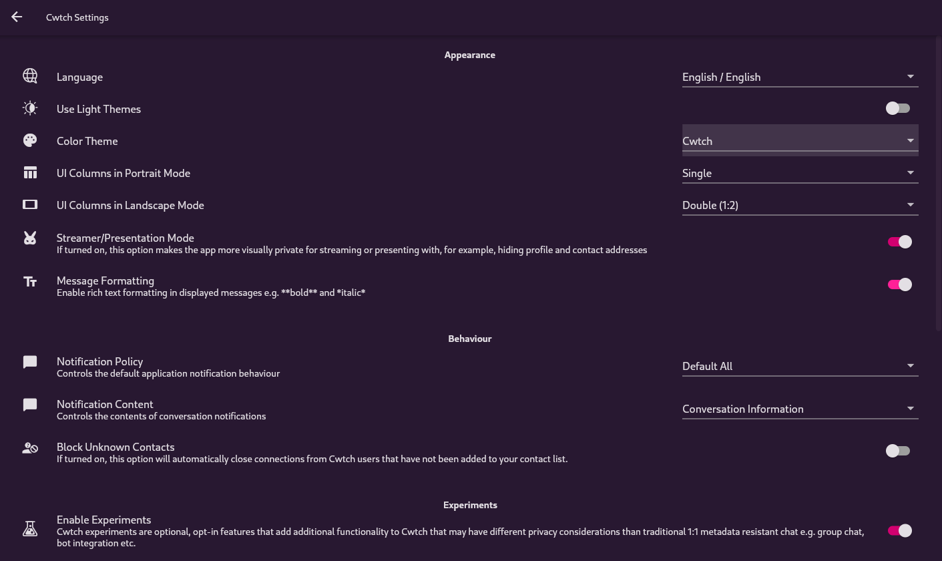Turn off Streamer/Presentation Mode switch
Screen dimensions: 942x561
click(x=900, y=242)
